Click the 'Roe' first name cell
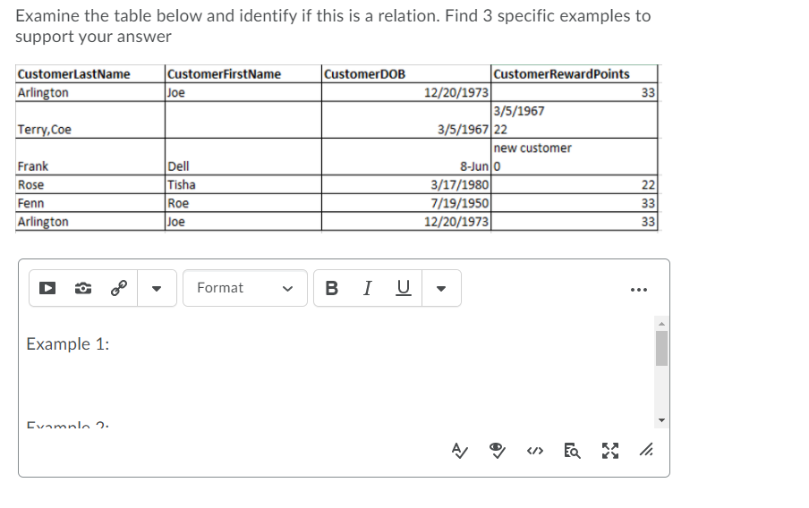This screenshot has width=809, height=508. pyautogui.click(x=243, y=203)
